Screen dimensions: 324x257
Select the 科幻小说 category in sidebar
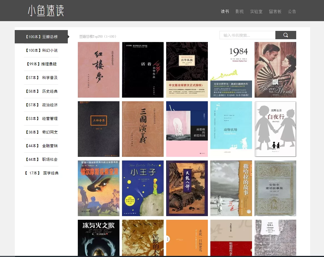pos(41,50)
